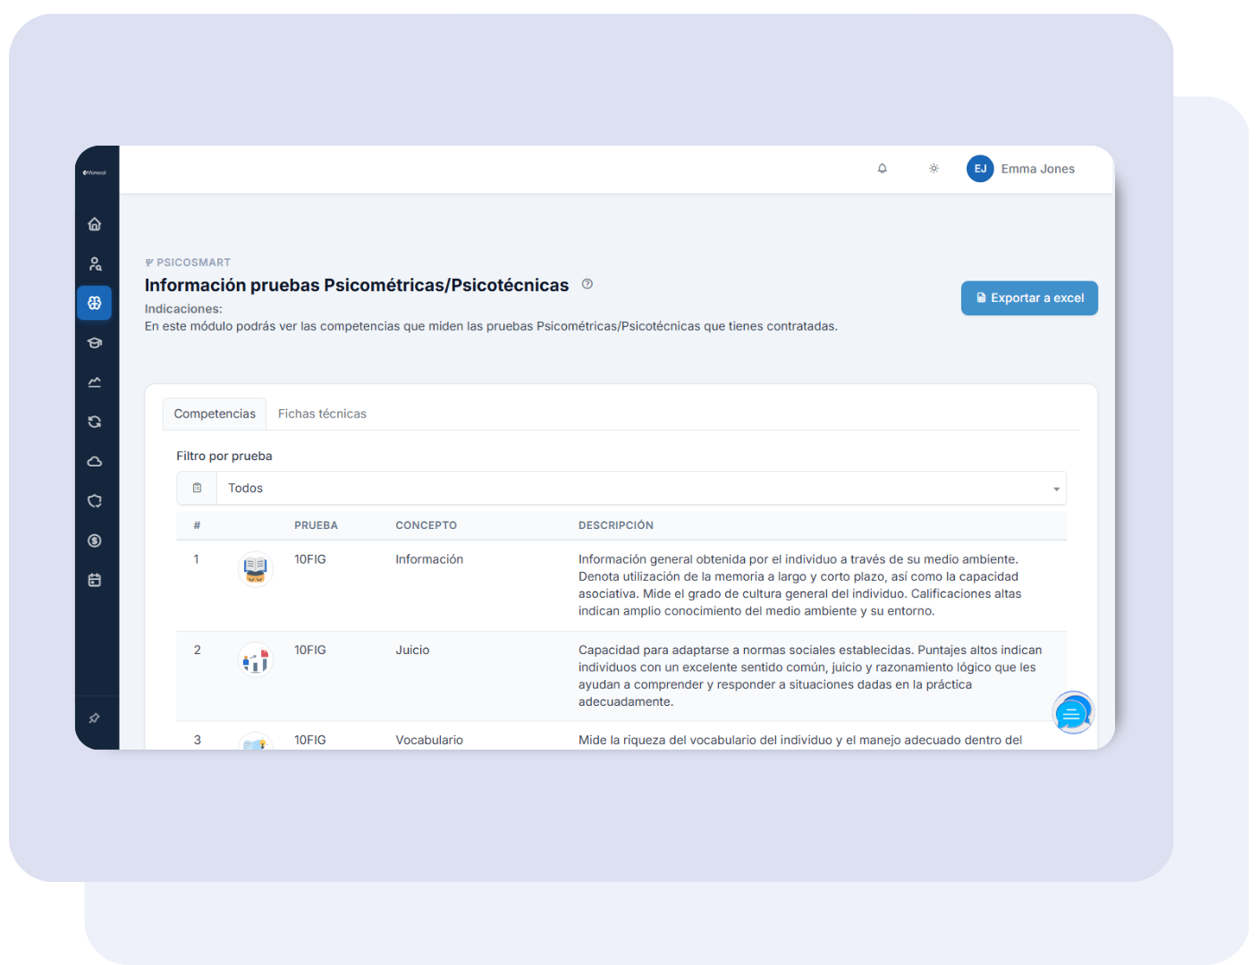Open notifications bell icon
1259x965 pixels.
tap(883, 168)
